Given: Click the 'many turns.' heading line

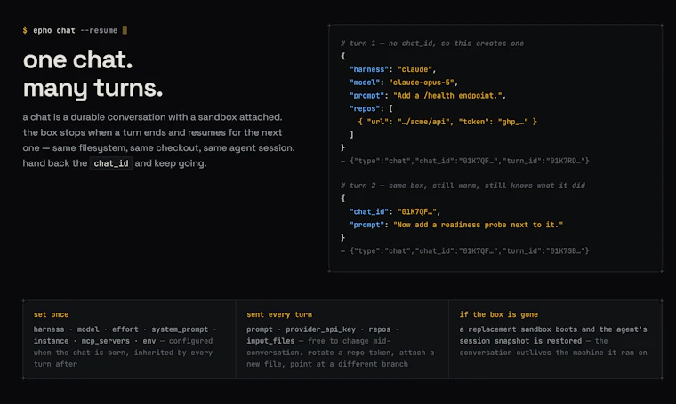Looking at the screenshot, I should (x=93, y=88).
